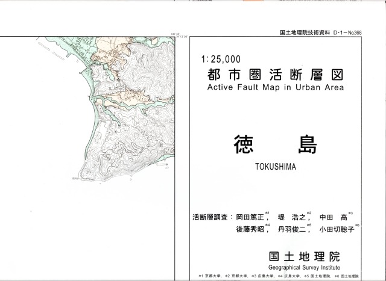Image resolution: width=386 pixels, height=281 pixels.
Task: Click the footnote "*1 京都大学"
Action: pos(210,276)
